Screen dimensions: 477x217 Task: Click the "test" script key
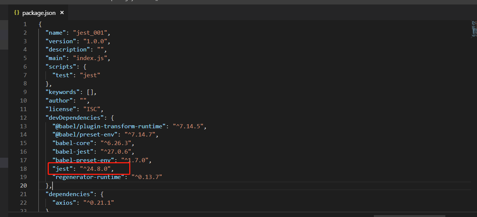tap(63, 75)
